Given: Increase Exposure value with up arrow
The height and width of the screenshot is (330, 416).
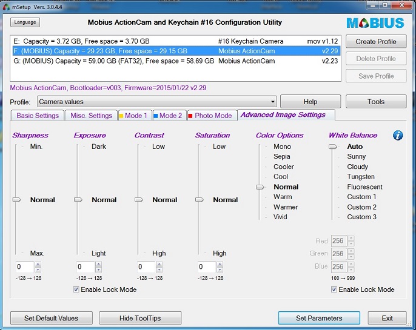Looking at the screenshot, I should click(x=99, y=264).
